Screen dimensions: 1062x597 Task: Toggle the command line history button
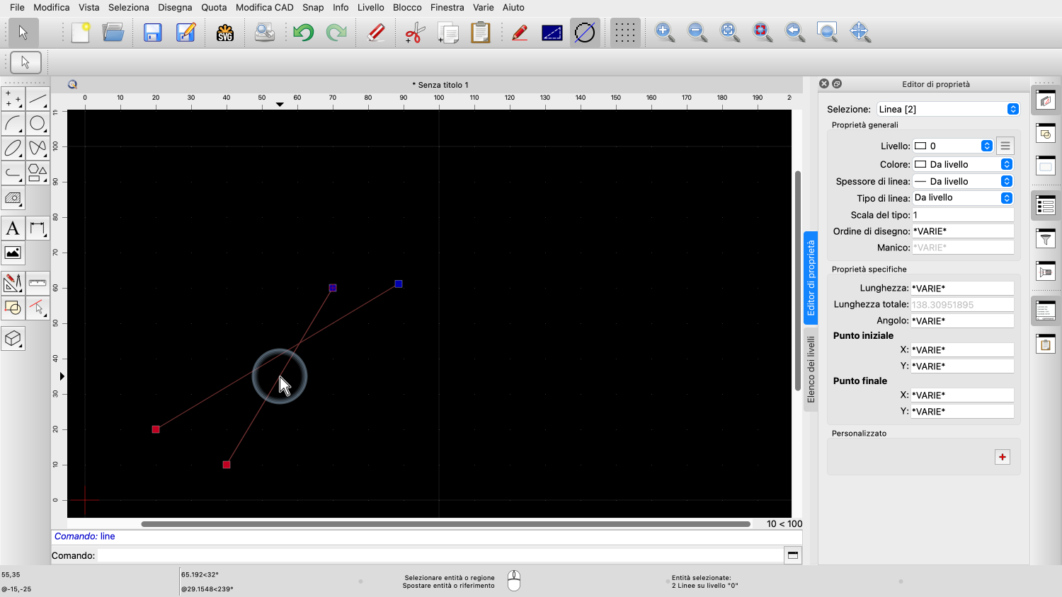pos(793,555)
